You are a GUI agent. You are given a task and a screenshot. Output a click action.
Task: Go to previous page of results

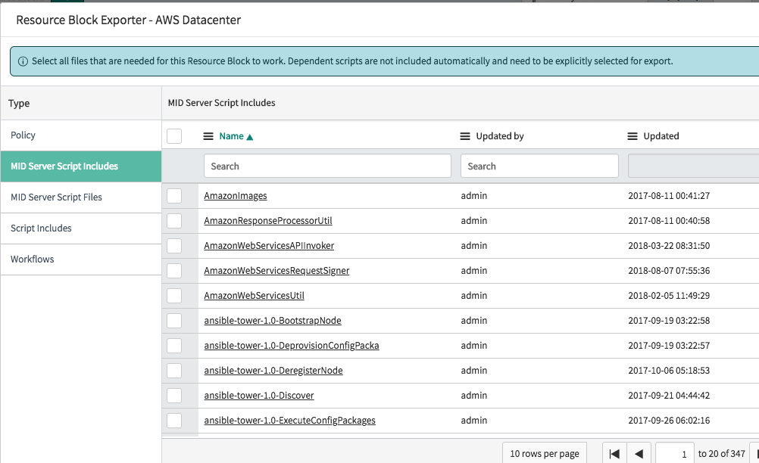639,454
